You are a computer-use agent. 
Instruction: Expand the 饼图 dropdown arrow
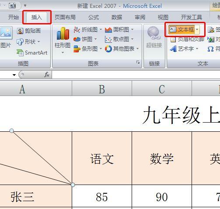click(95, 39)
